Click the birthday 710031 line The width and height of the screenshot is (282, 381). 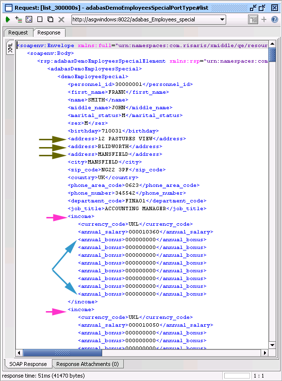tap(113, 131)
